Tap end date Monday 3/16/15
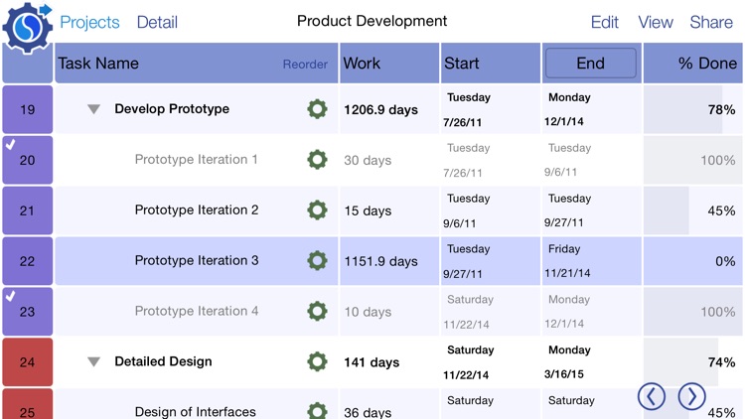Screen dimensions: 745x419 [x=592, y=362]
